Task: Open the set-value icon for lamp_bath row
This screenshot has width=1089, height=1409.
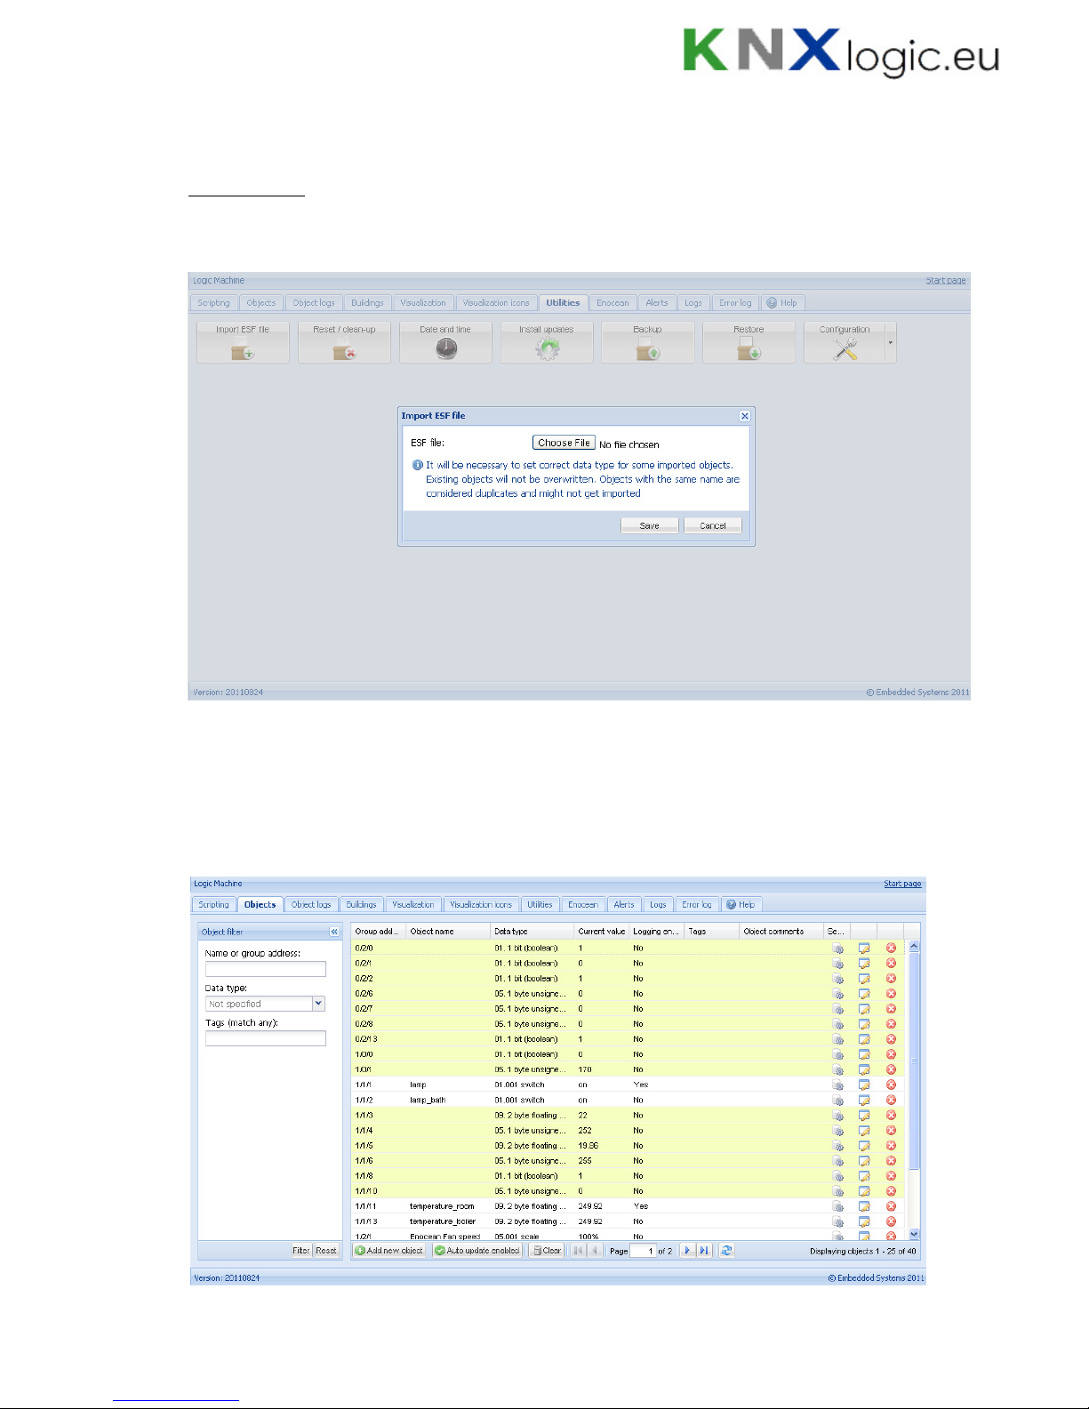Action: (837, 1100)
